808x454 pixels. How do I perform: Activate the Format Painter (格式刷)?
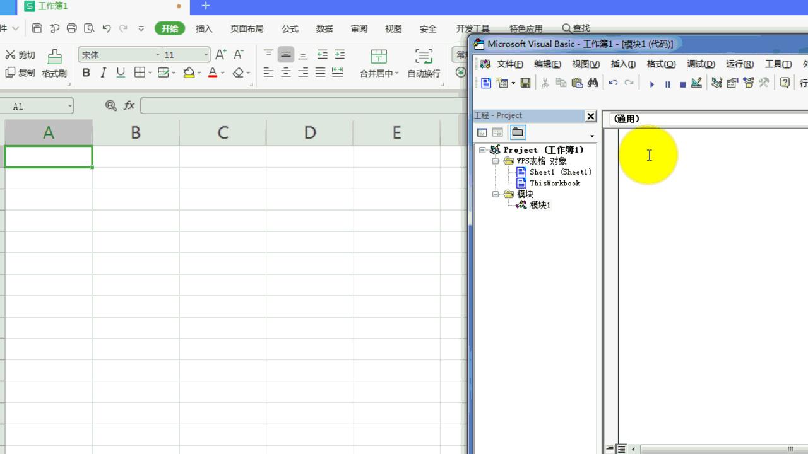coord(54,64)
